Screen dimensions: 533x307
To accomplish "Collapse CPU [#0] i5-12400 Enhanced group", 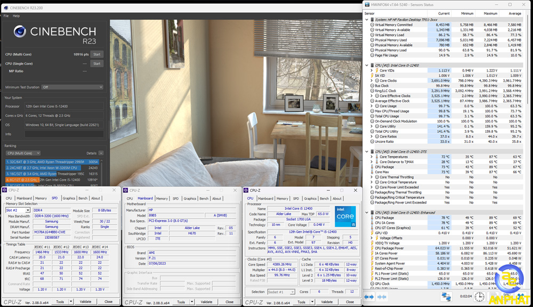I will tap(367, 213).
